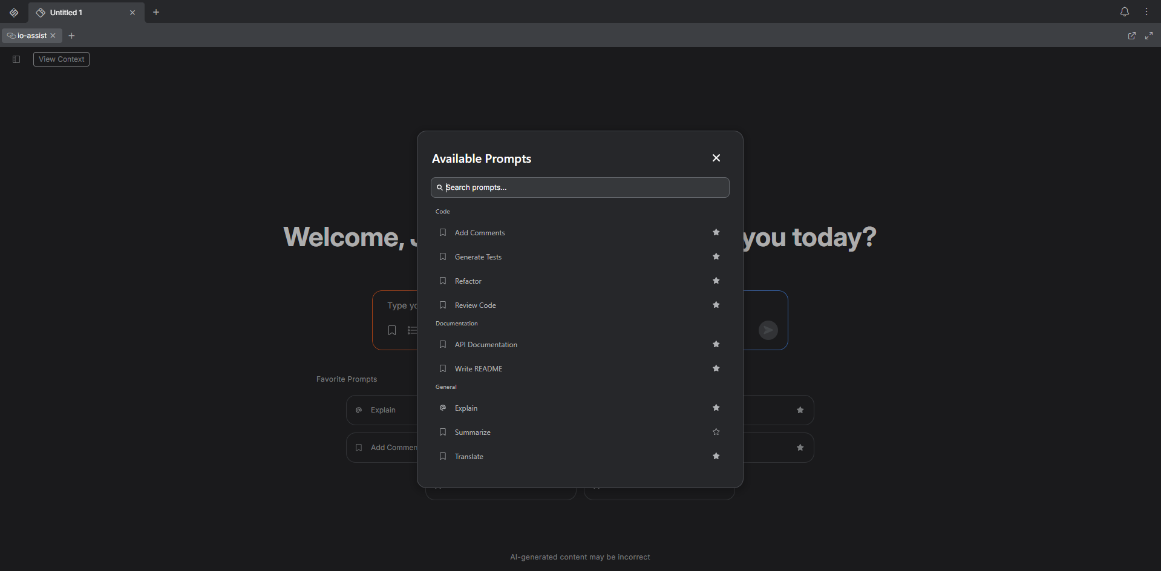Toggle favorite star for Generate Tests
Viewport: 1161px width, 571px height.
tap(716, 256)
